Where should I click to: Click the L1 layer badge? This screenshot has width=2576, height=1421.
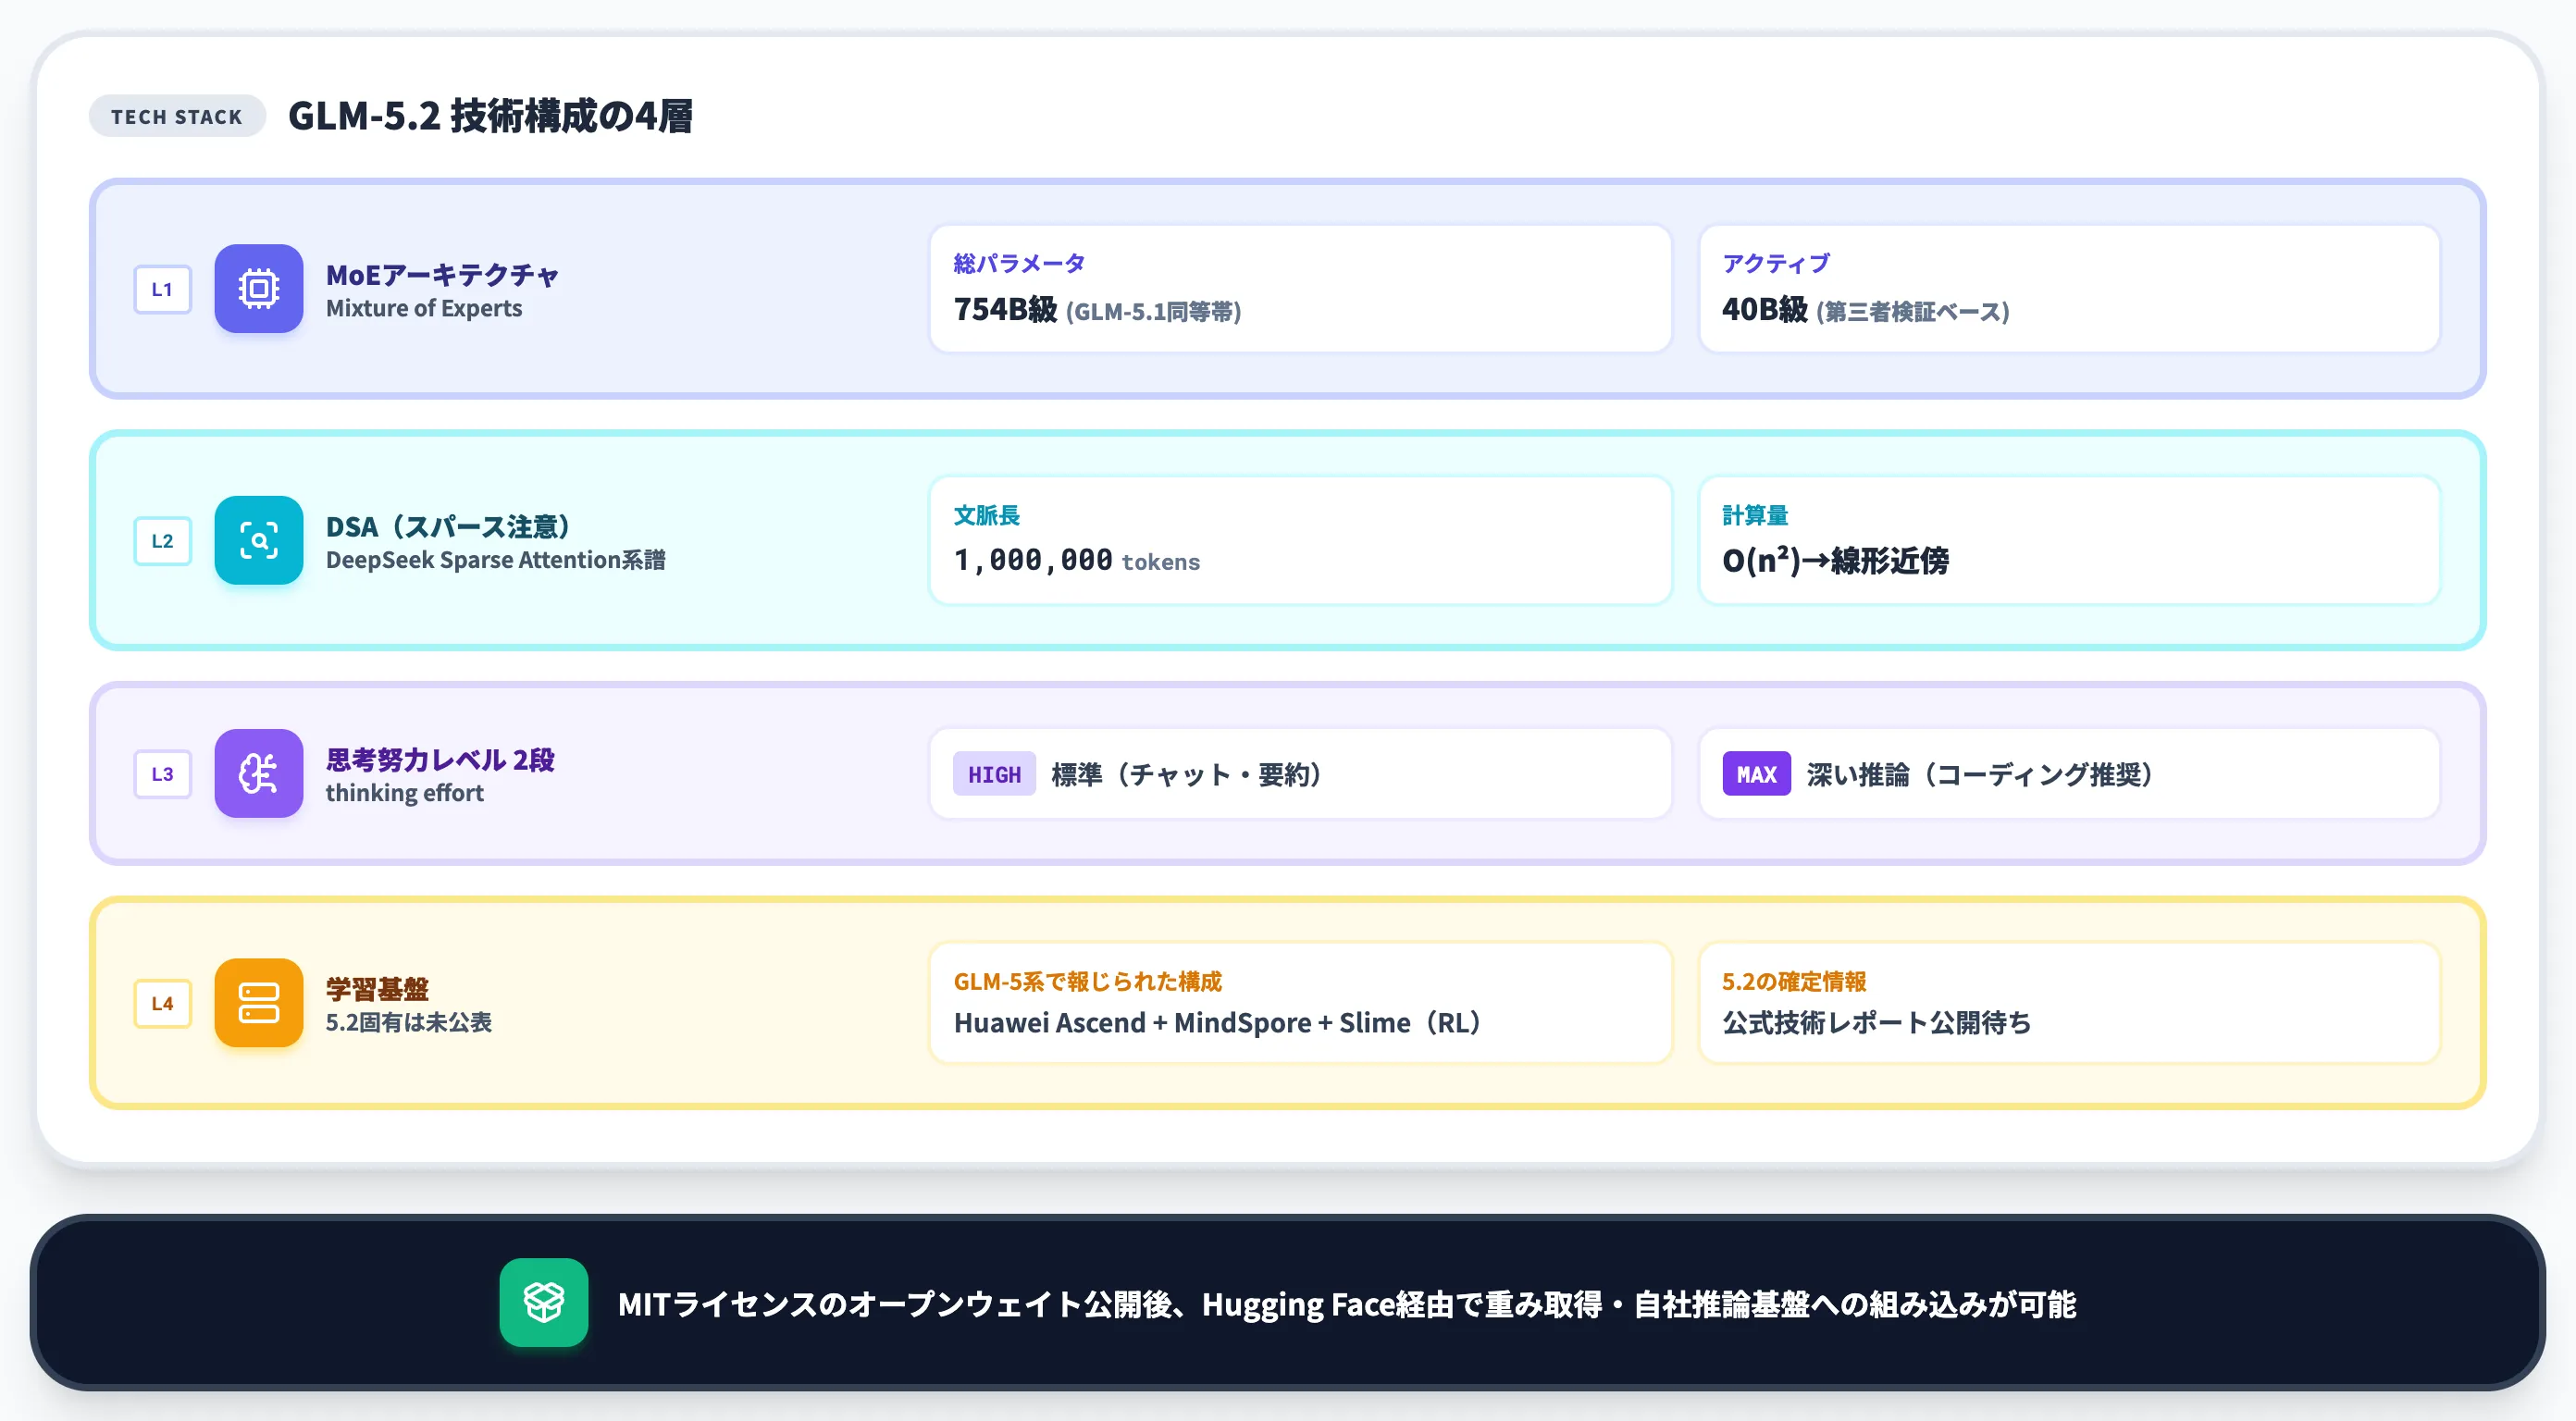162,290
